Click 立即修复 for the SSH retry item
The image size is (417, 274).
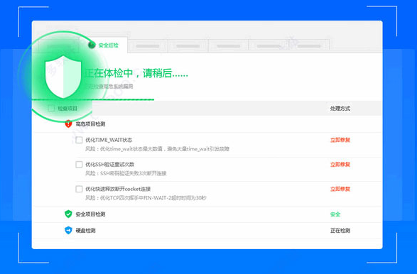(340, 165)
